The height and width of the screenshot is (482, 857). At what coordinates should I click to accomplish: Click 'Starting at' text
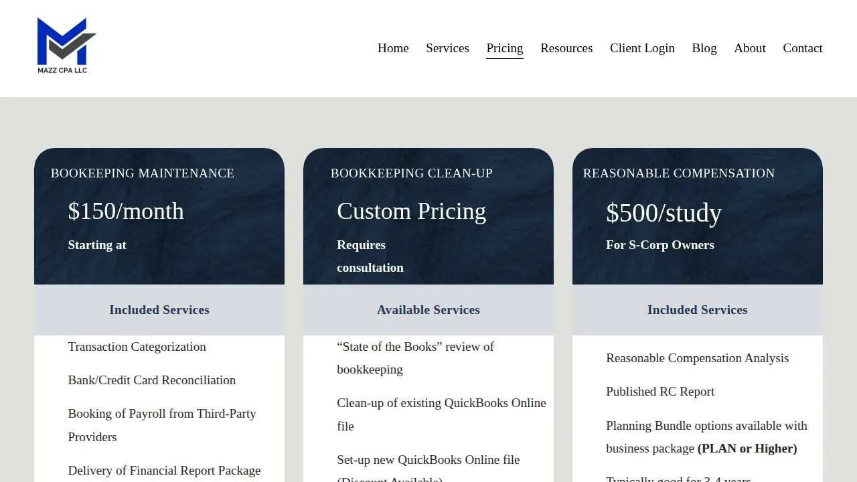click(x=97, y=245)
